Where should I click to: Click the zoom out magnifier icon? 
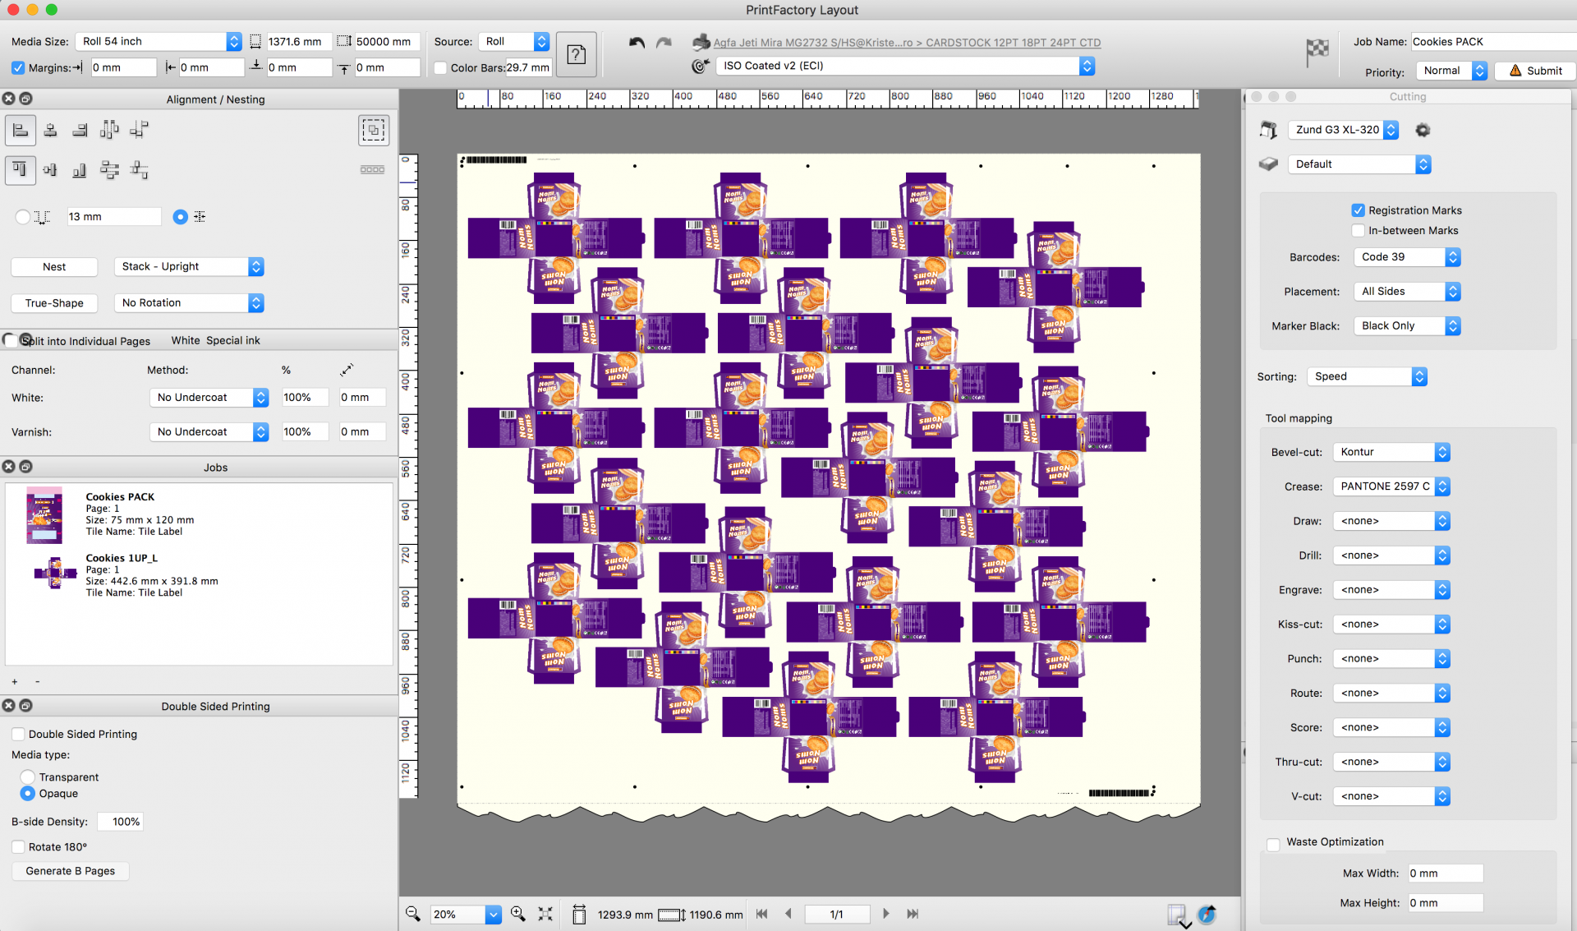point(413,914)
